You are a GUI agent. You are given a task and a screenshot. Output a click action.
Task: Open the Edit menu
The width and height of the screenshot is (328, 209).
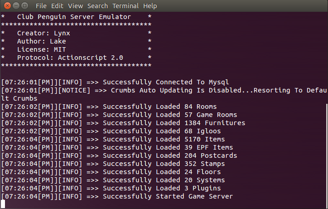pos(57,6)
